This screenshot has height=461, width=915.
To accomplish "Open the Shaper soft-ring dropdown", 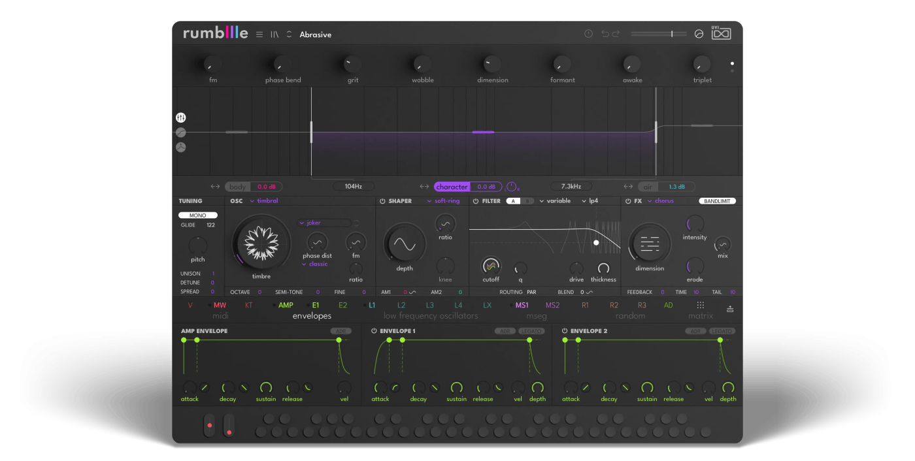I will click(443, 201).
